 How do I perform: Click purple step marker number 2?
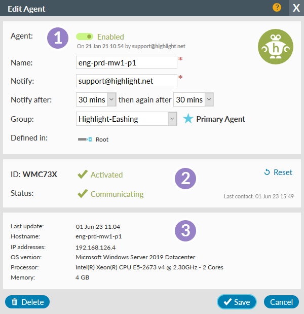(x=186, y=178)
